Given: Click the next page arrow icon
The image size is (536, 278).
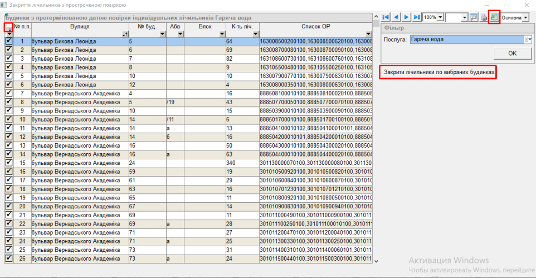Looking at the screenshot, I should pyautogui.click(x=407, y=17).
